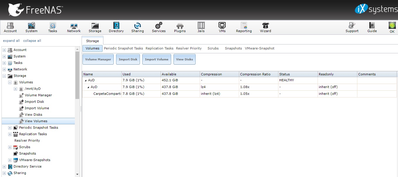
Task: Click the sidebar scroll up arrow
Action: pyautogui.click(x=77, y=49)
